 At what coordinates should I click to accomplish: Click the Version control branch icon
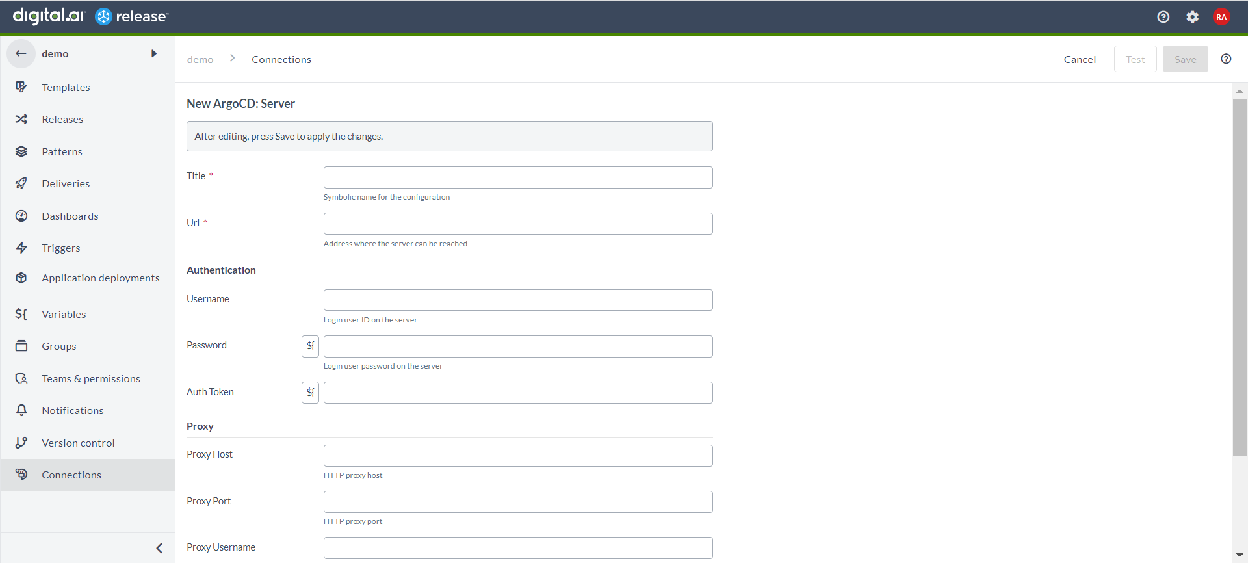[x=21, y=443]
